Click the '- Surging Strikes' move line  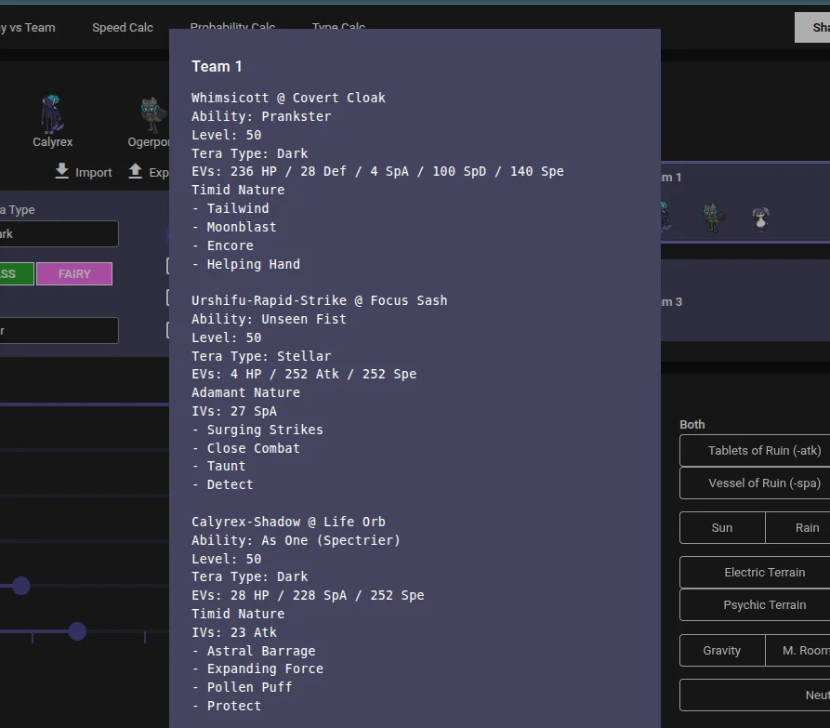(x=257, y=430)
